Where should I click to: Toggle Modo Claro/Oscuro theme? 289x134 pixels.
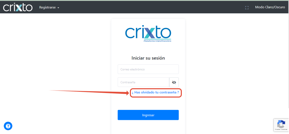pyautogui.click(x=270, y=7)
